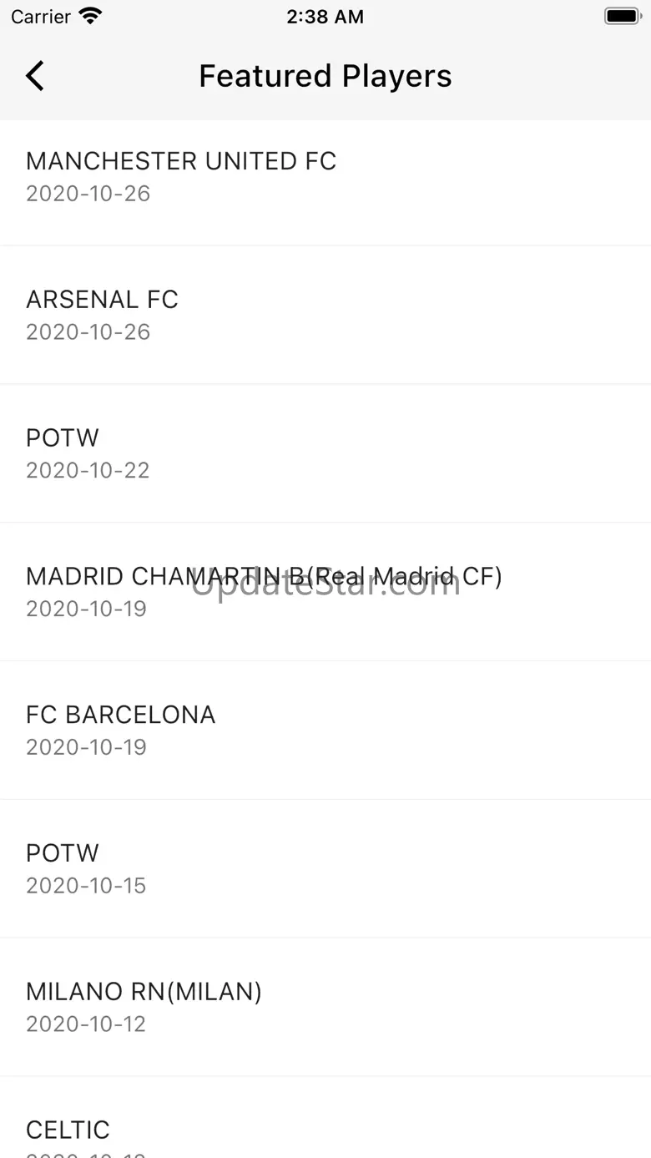Tap the date under FC BARCELONA
The image size is (651, 1158).
(x=86, y=747)
